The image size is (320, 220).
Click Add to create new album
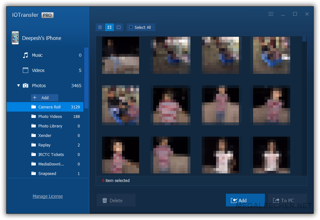[x=45, y=98]
